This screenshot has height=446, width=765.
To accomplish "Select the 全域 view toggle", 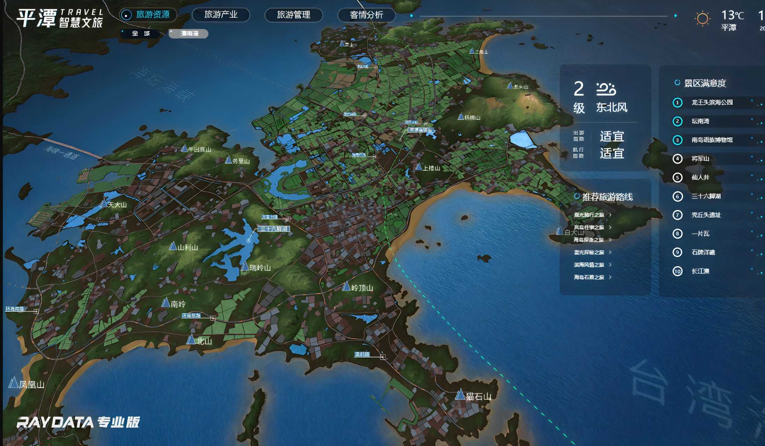I will 141,33.
